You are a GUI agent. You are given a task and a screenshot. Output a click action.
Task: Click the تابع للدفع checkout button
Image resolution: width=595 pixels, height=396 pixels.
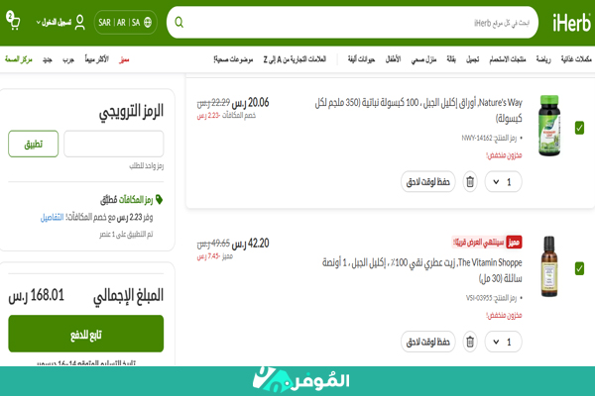click(x=85, y=334)
